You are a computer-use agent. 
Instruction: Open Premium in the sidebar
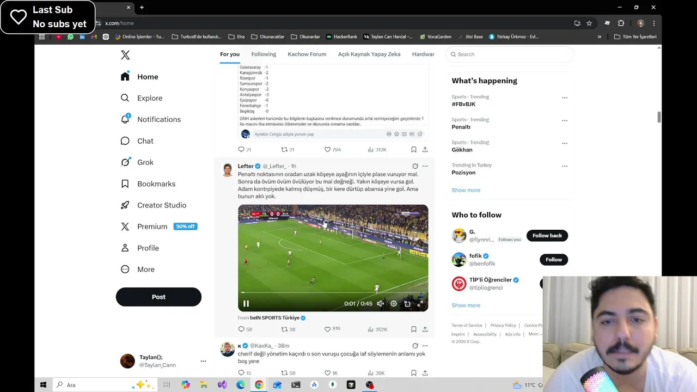point(158,226)
